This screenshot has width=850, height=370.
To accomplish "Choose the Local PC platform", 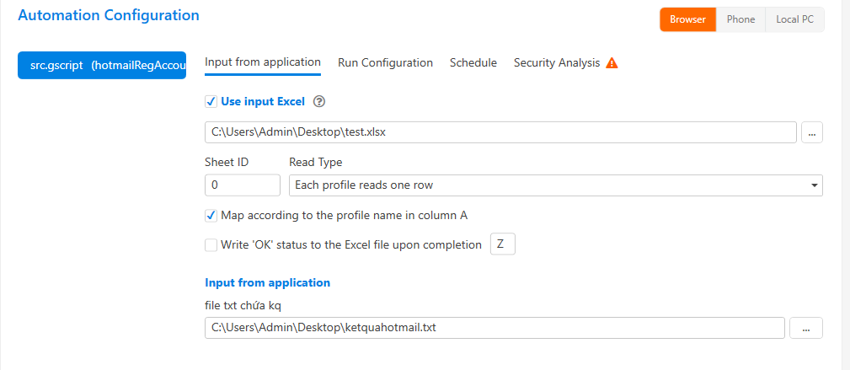I will (x=794, y=19).
